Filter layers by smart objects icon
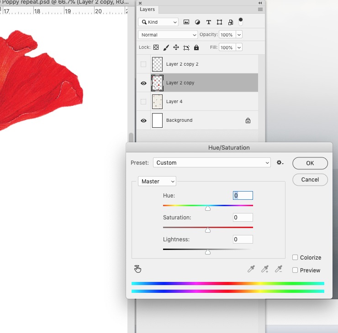This screenshot has height=333, width=338. tap(231, 22)
